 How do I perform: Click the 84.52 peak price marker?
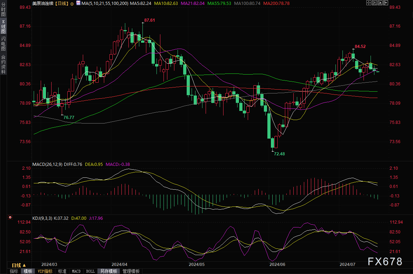pos(360,47)
